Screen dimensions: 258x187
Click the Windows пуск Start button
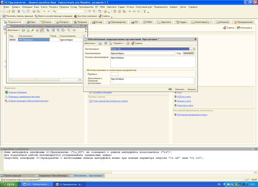[x=9, y=184]
